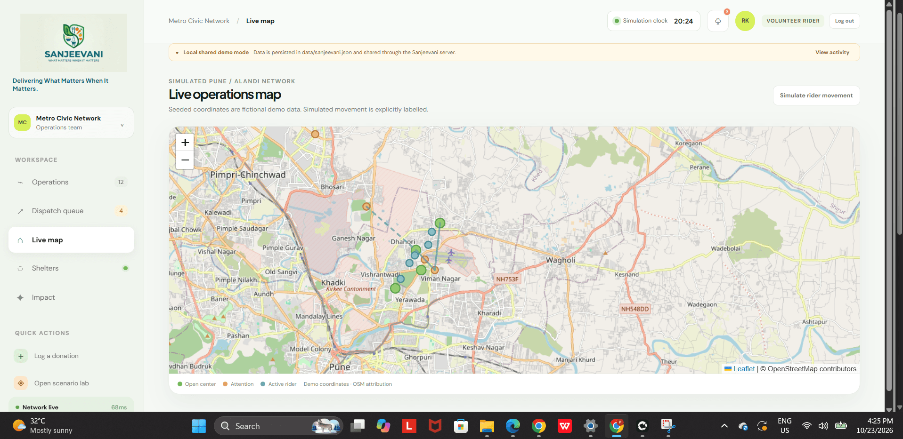
Task: Open the notifications bell icon
Action: click(717, 21)
